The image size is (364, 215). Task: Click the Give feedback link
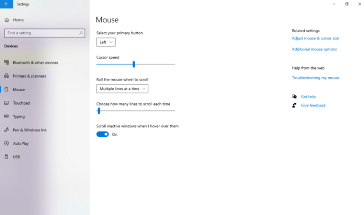313,105
